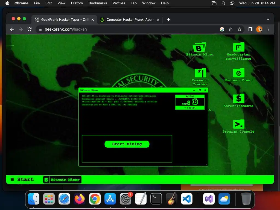
Task: Close the Computer Hacker Prank! App tab
Action: [158, 20]
